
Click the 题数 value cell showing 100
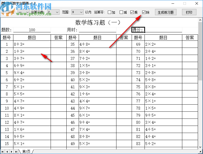click(x=32, y=30)
